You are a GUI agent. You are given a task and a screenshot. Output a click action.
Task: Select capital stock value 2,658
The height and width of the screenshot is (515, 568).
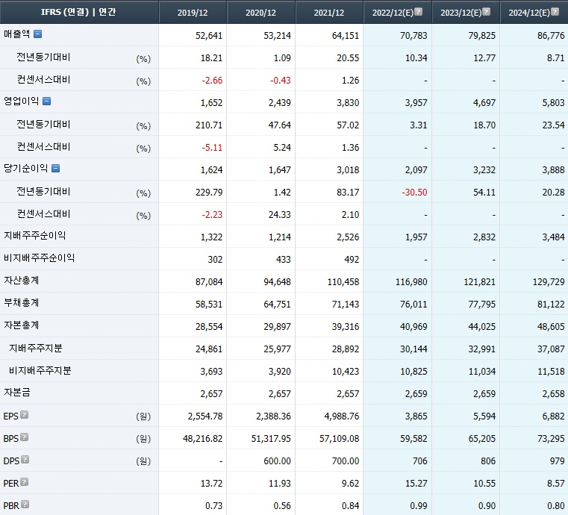point(554,394)
